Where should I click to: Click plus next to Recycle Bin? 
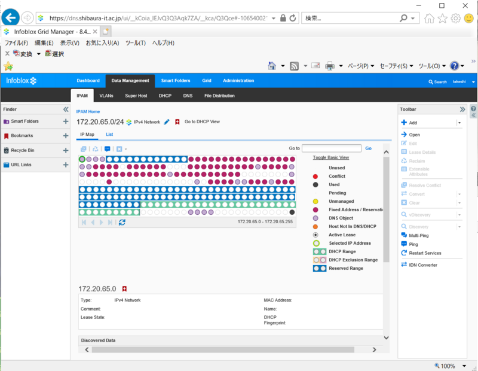point(66,150)
